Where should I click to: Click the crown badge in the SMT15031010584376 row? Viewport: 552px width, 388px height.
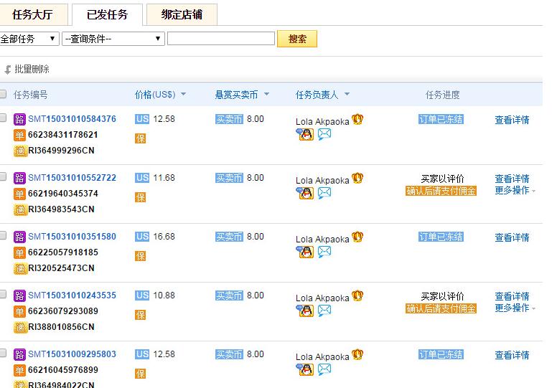pyautogui.click(x=357, y=120)
